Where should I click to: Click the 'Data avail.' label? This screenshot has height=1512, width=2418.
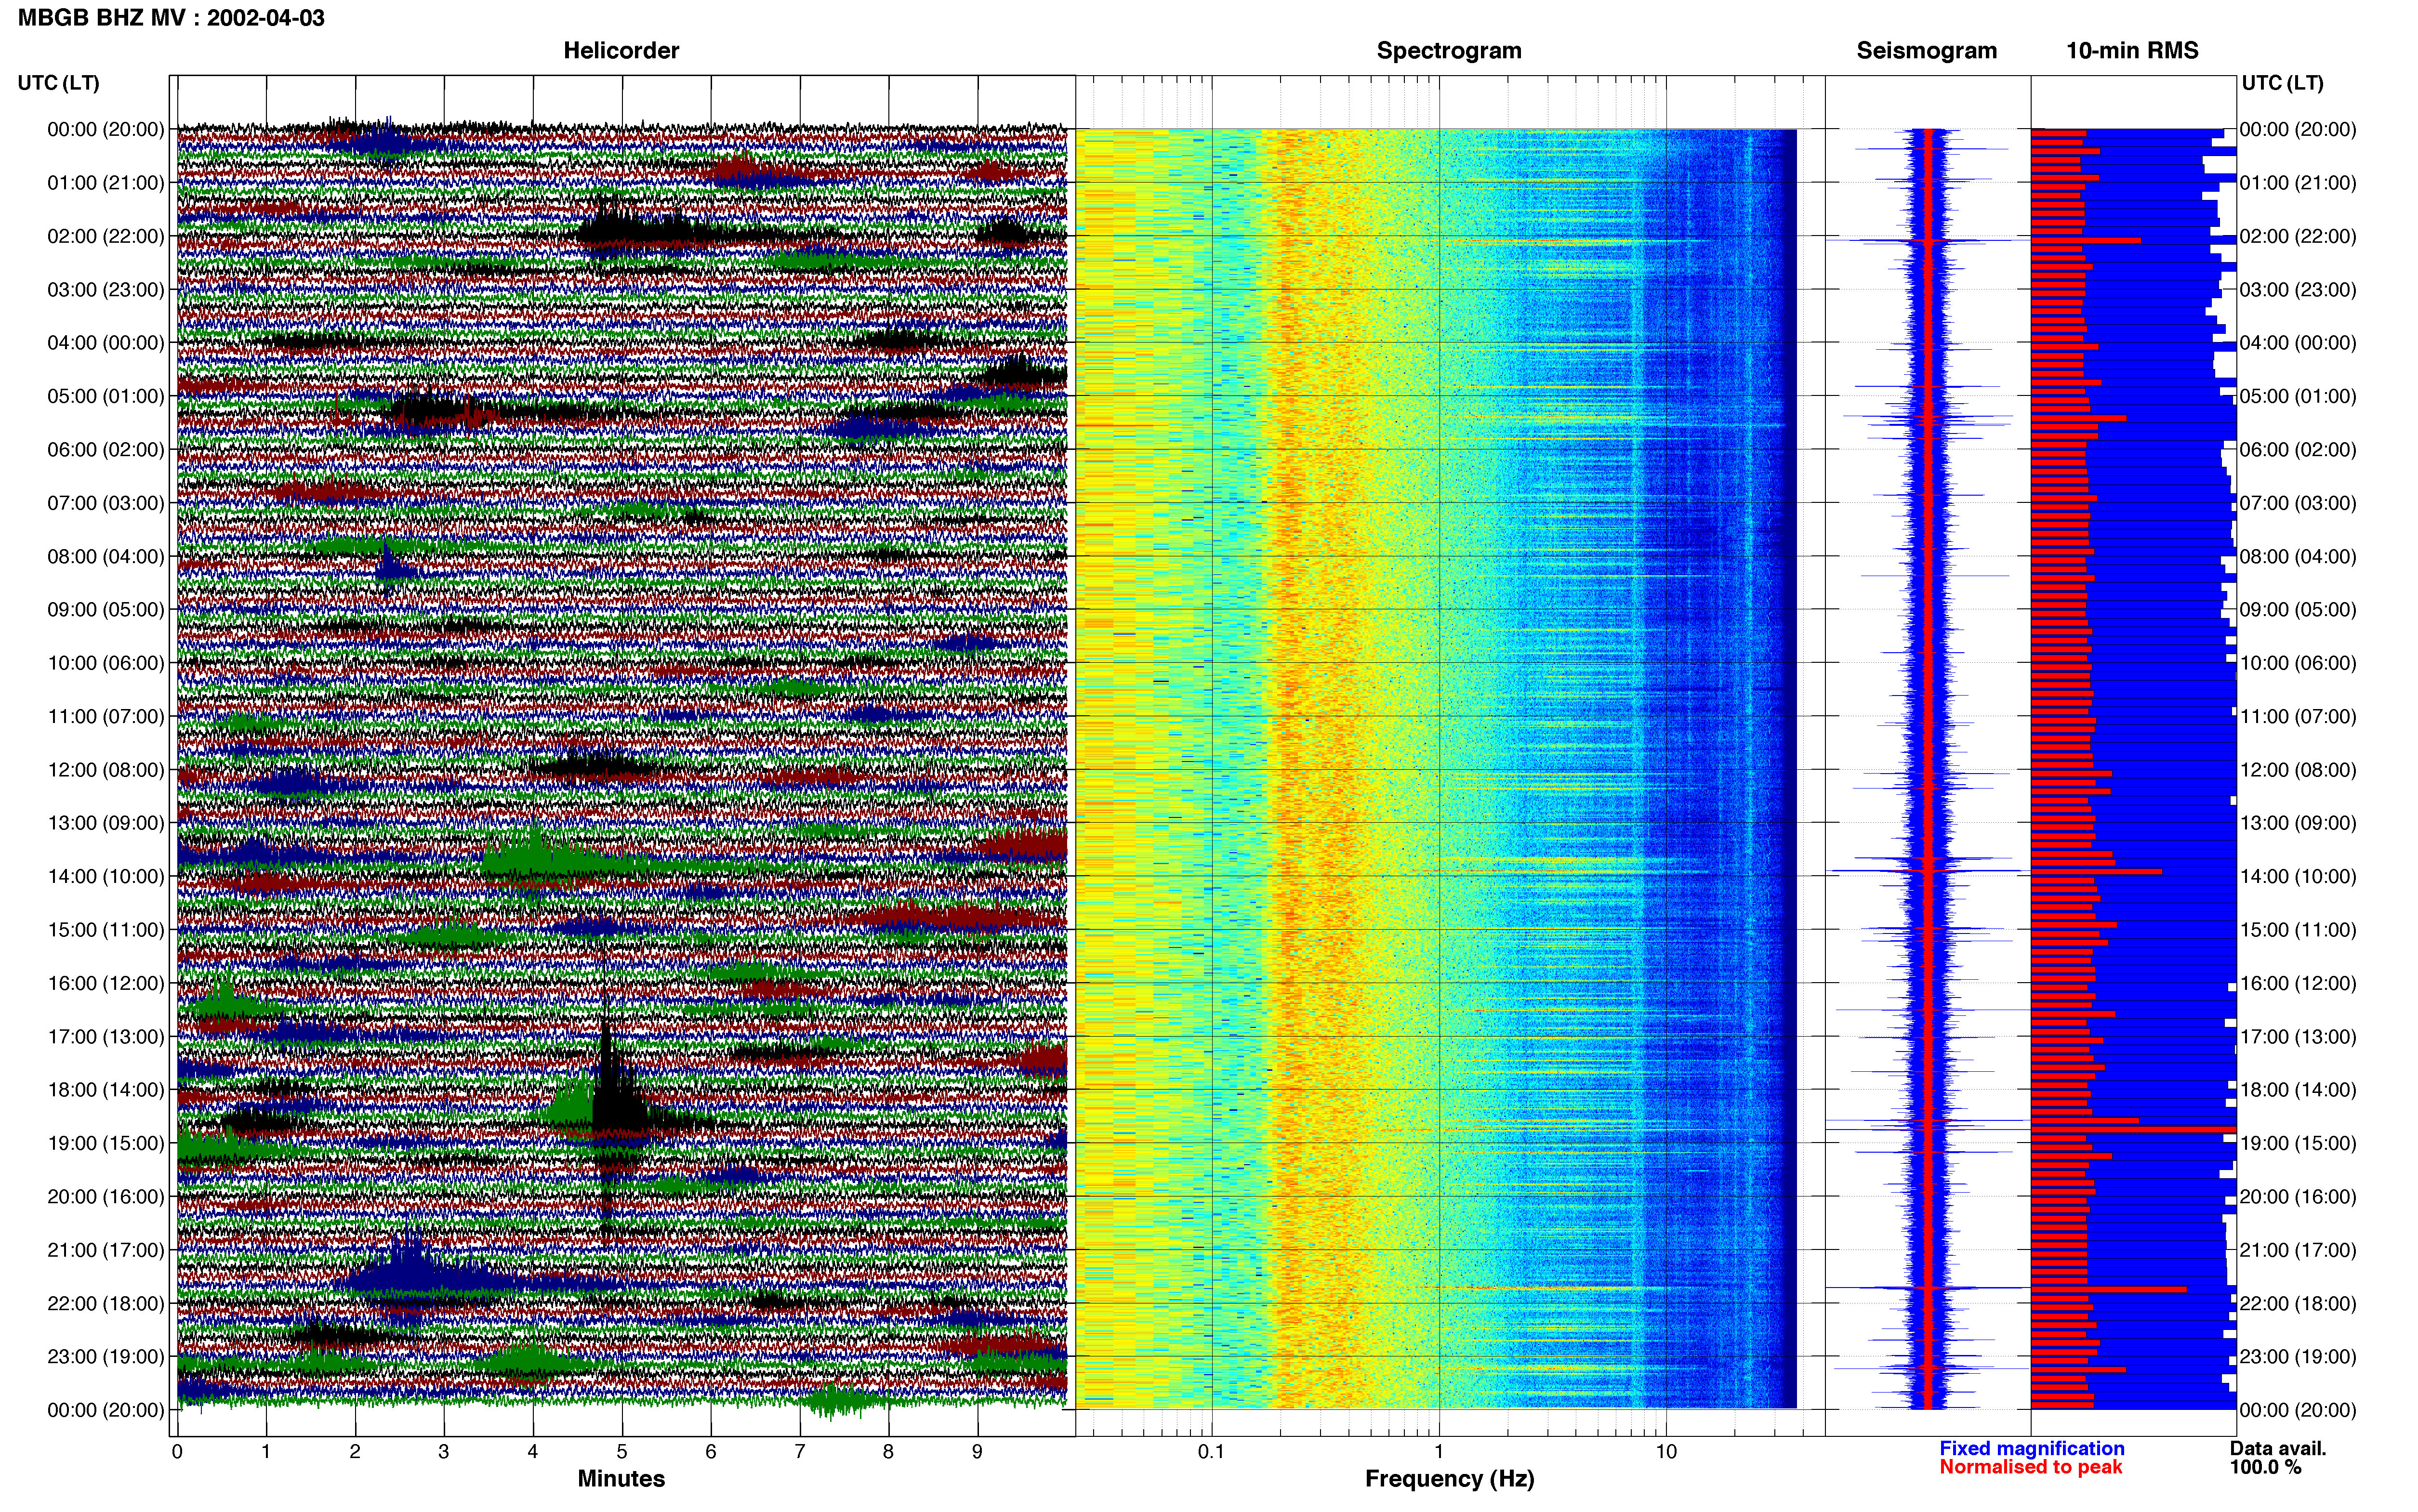tap(2278, 1448)
